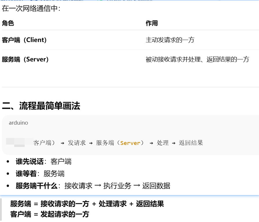Image resolution: width=259 pixels, height=222 pixels.
Task: Click the cell "被动接收请求并处理、返回结果的一方"
Action: [x=197, y=59]
